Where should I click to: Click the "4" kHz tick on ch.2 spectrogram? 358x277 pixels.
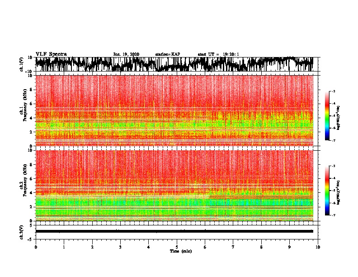coord(31,193)
